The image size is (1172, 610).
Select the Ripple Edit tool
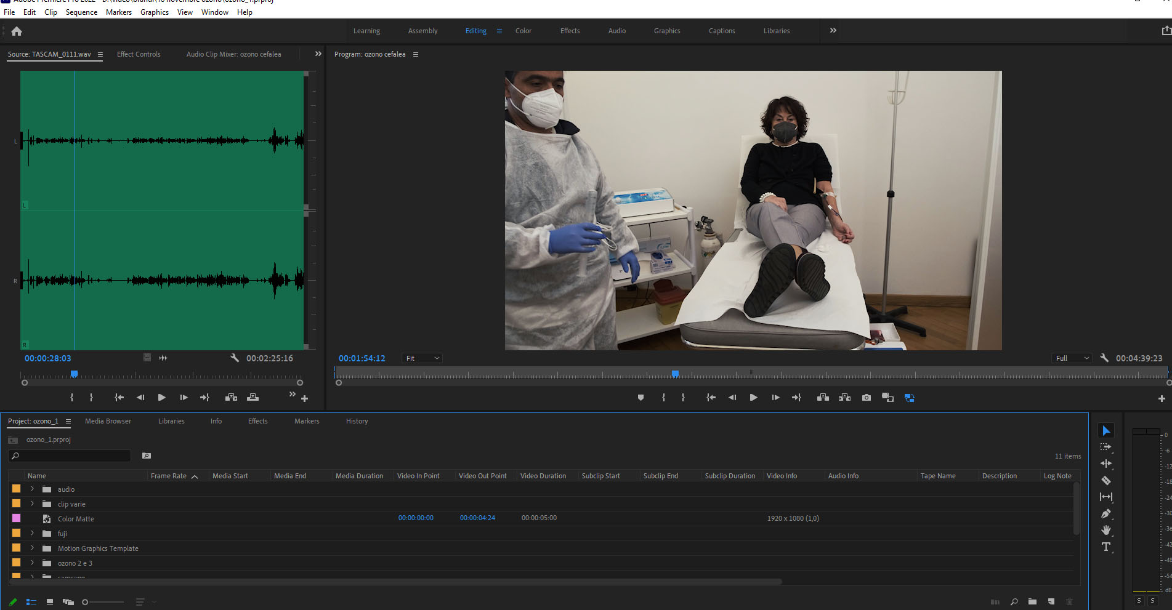1106,464
